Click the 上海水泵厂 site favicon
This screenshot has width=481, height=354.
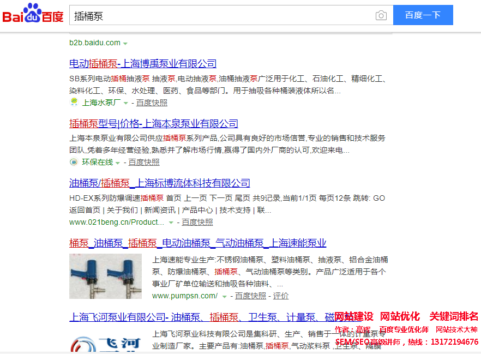(x=74, y=102)
